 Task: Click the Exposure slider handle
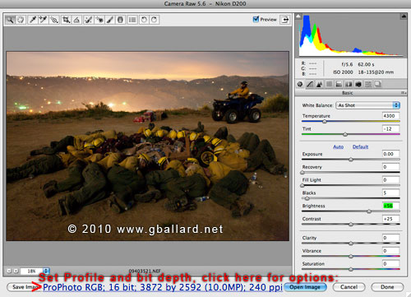[x=351, y=160]
